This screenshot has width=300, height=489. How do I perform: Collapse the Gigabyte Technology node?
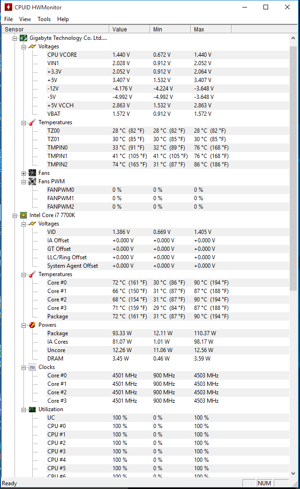15,38
